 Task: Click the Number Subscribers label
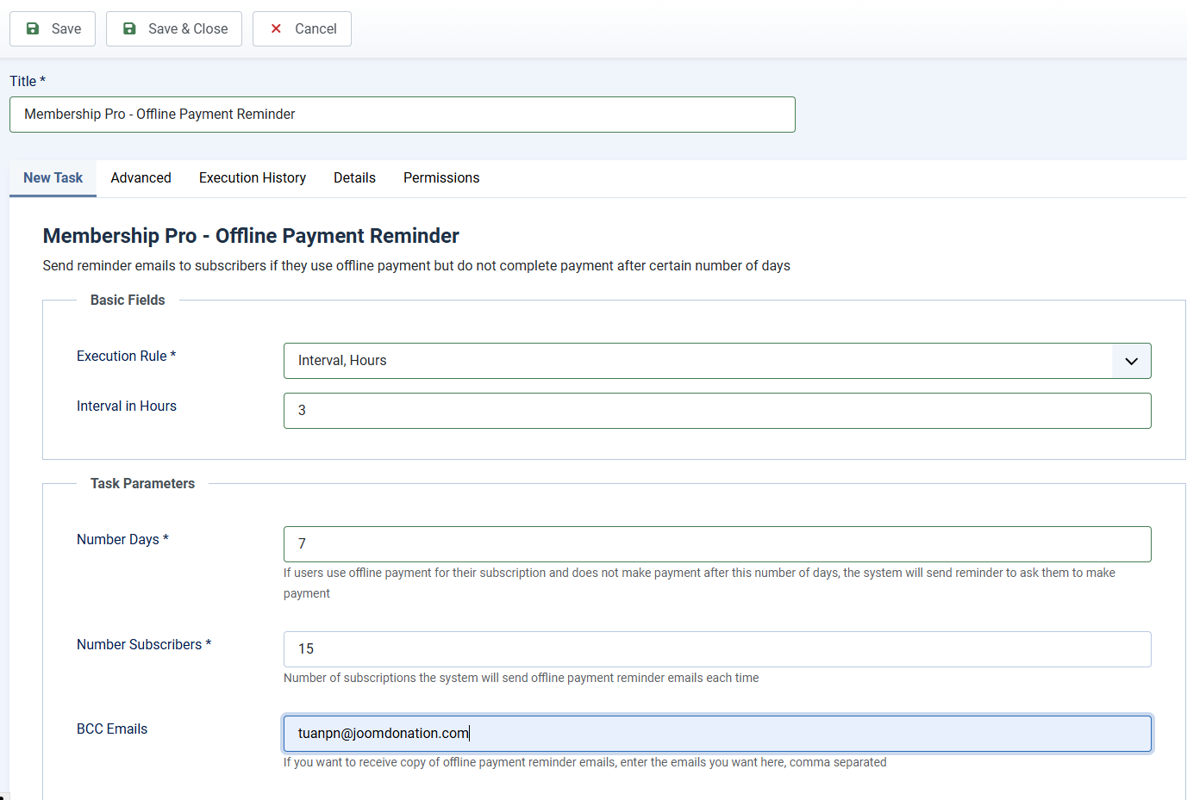144,645
